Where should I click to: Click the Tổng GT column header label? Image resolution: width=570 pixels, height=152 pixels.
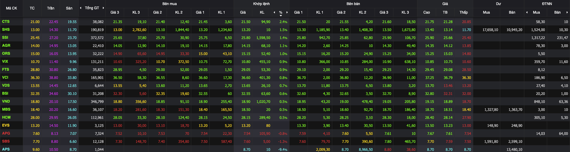pyautogui.click(x=92, y=8)
